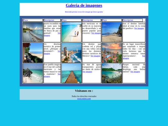The width and height of the screenshot is (168, 126).
Task: Click the Galeria de imagenes title link
Action: coord(84,6)
